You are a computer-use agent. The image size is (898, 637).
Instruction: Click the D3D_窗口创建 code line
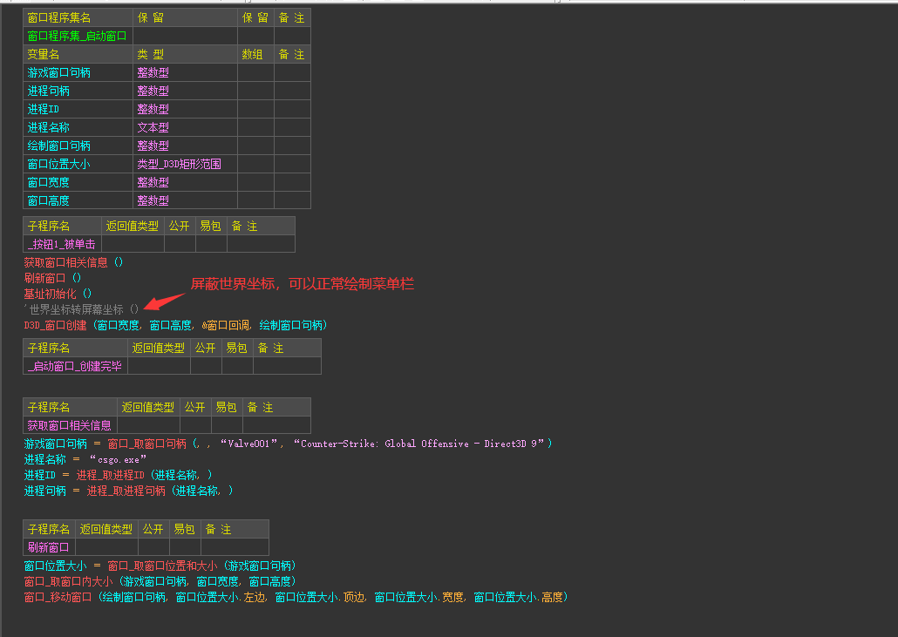(x=175, y=326)
